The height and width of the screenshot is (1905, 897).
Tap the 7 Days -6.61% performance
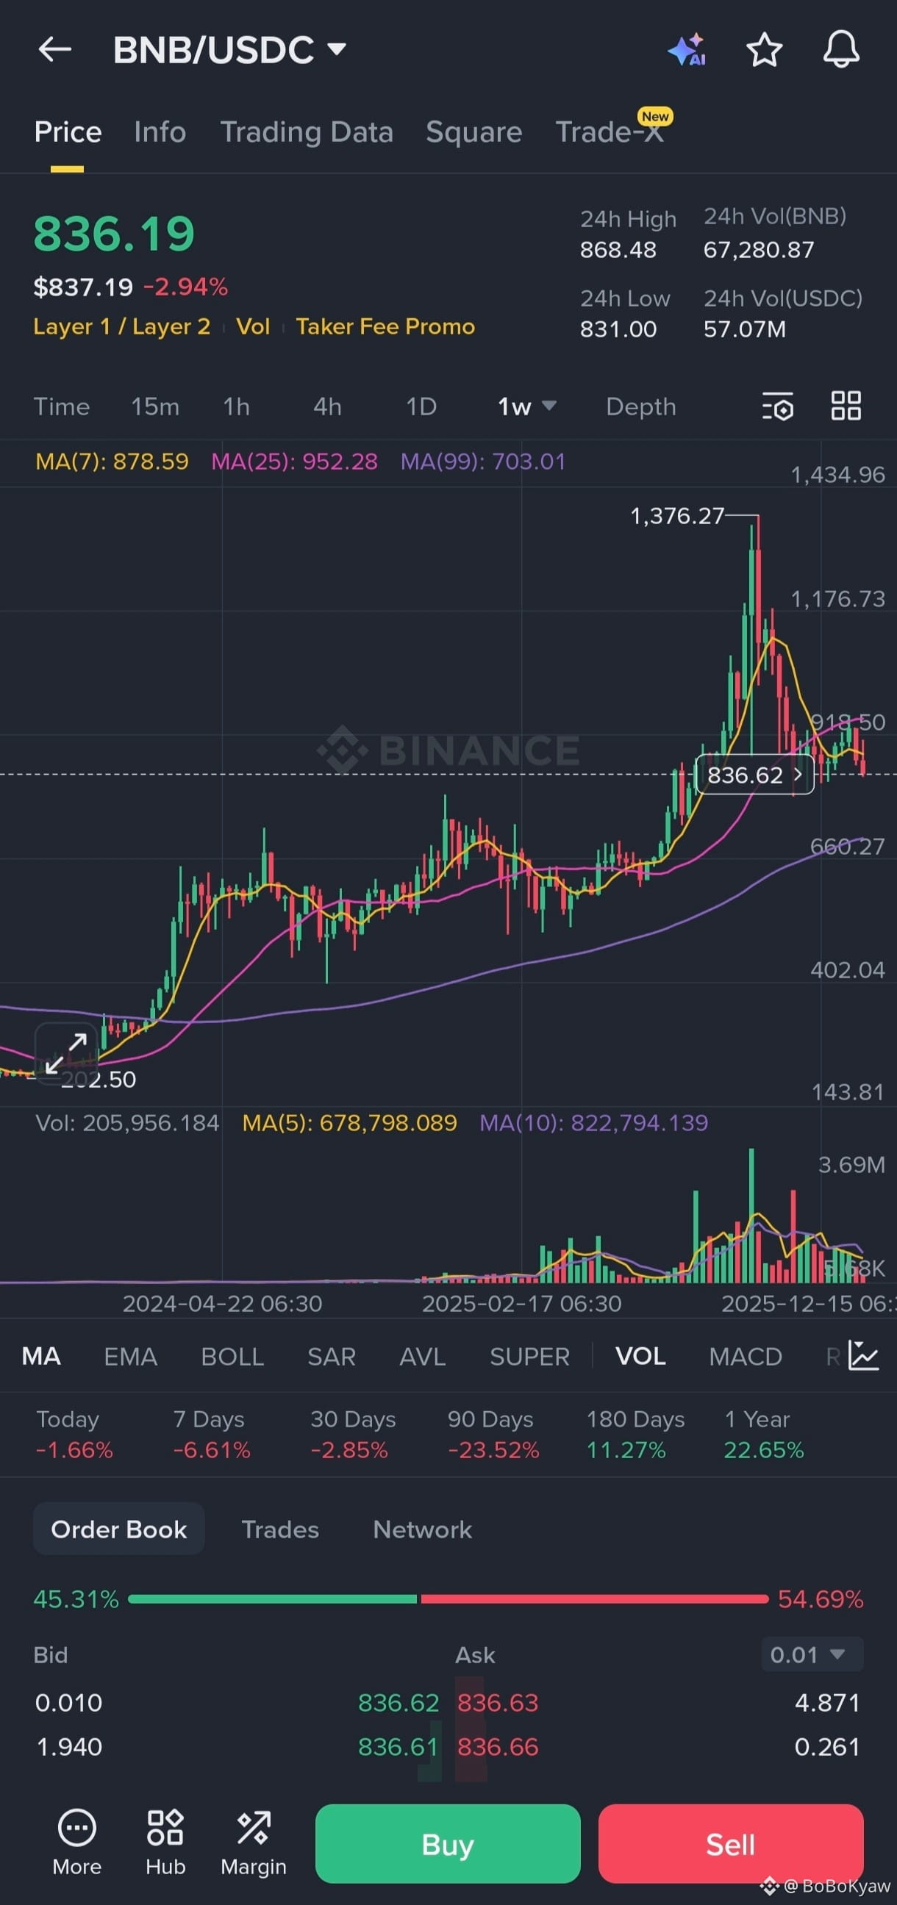pyautogui.click(x=212, y=1434)
